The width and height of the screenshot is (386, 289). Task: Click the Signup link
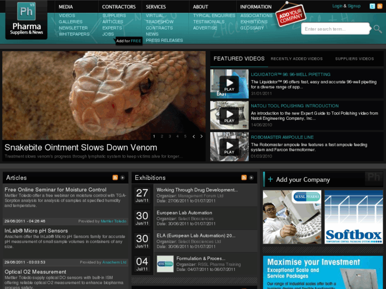click(x=354, y=6)
